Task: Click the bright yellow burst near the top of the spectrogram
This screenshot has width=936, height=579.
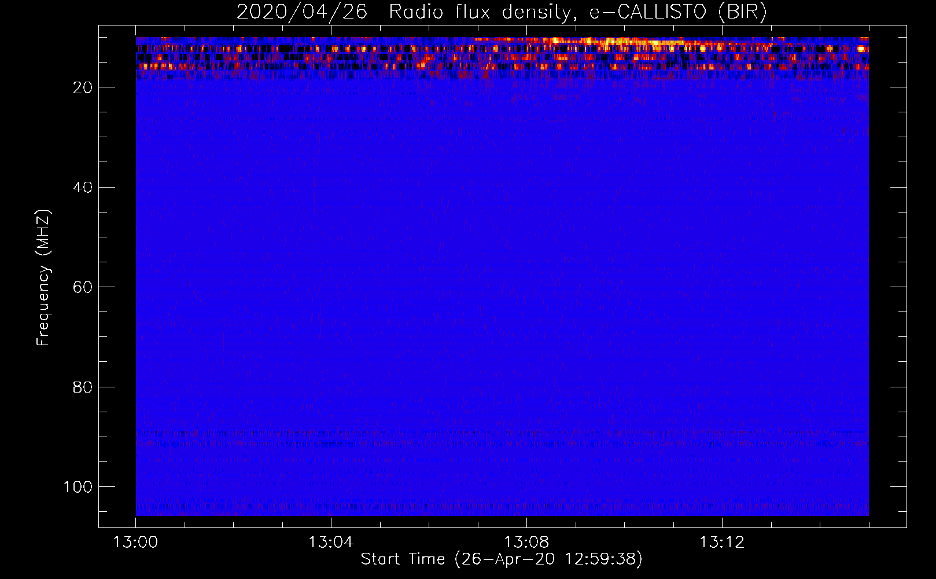Action: pyautogui.click(x=628, y=42)
